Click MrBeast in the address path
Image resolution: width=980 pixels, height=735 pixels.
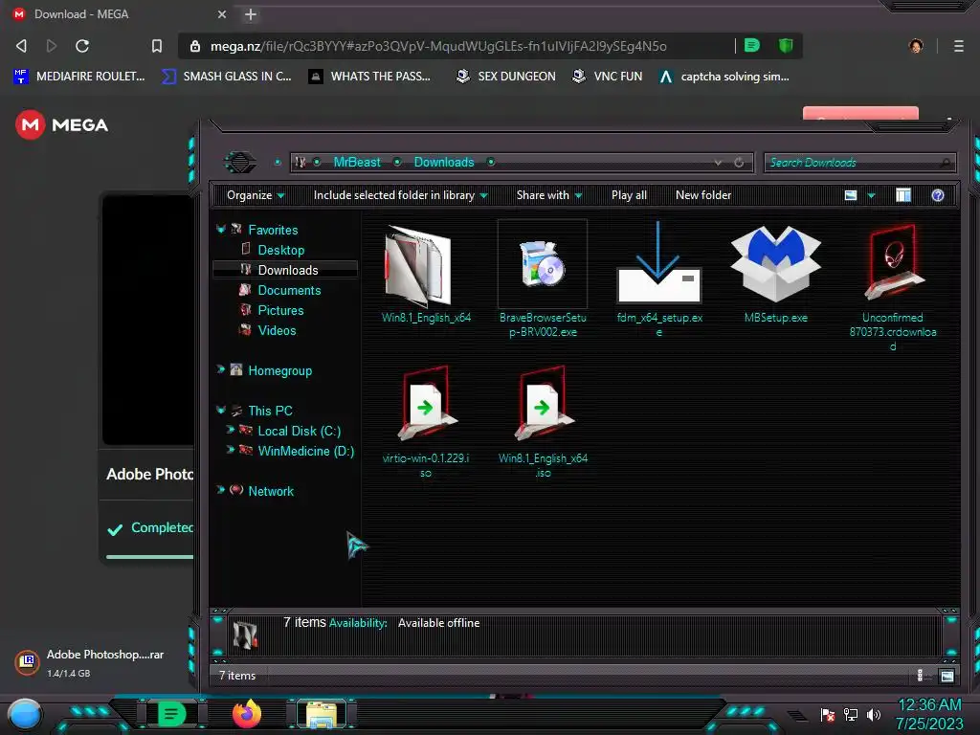tap(356, 163)
